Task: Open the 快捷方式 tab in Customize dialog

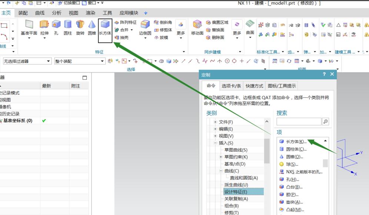Action: 255,85
